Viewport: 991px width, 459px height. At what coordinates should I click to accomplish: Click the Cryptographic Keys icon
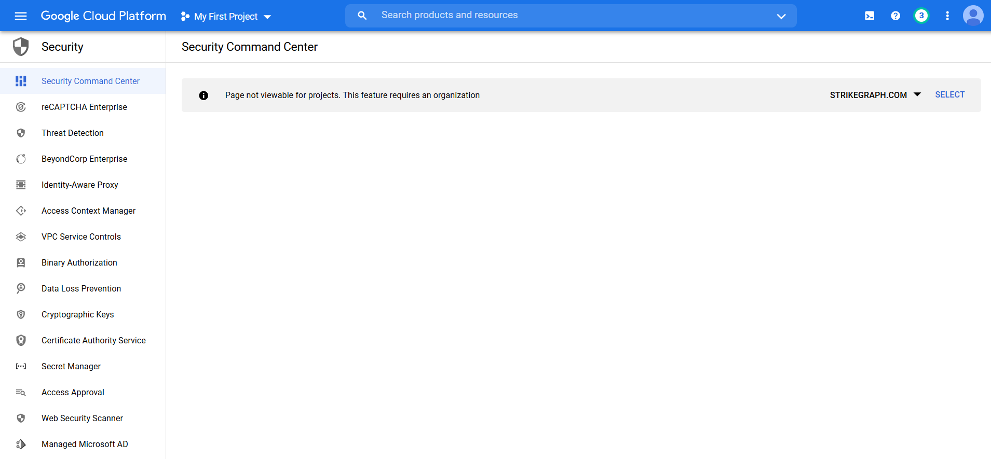[x=21, y=314]
